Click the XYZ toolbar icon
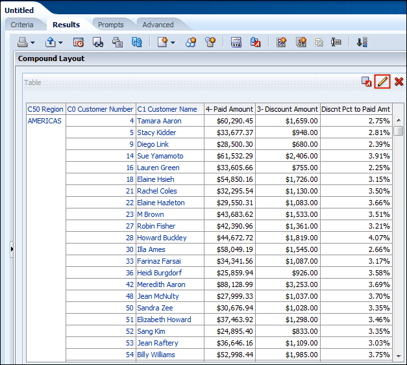The image size is (407, 365). (x=236, y=42)
